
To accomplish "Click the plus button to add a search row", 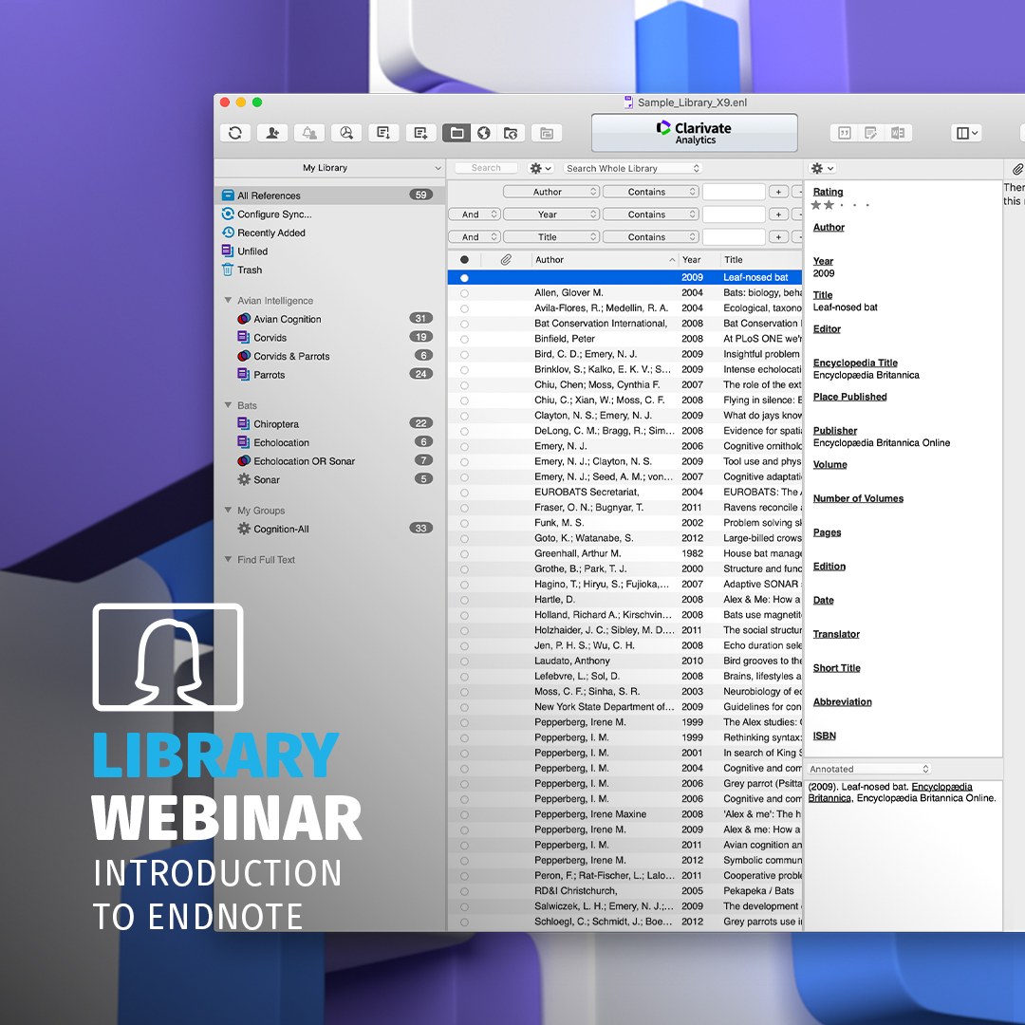I will (778, 191).
